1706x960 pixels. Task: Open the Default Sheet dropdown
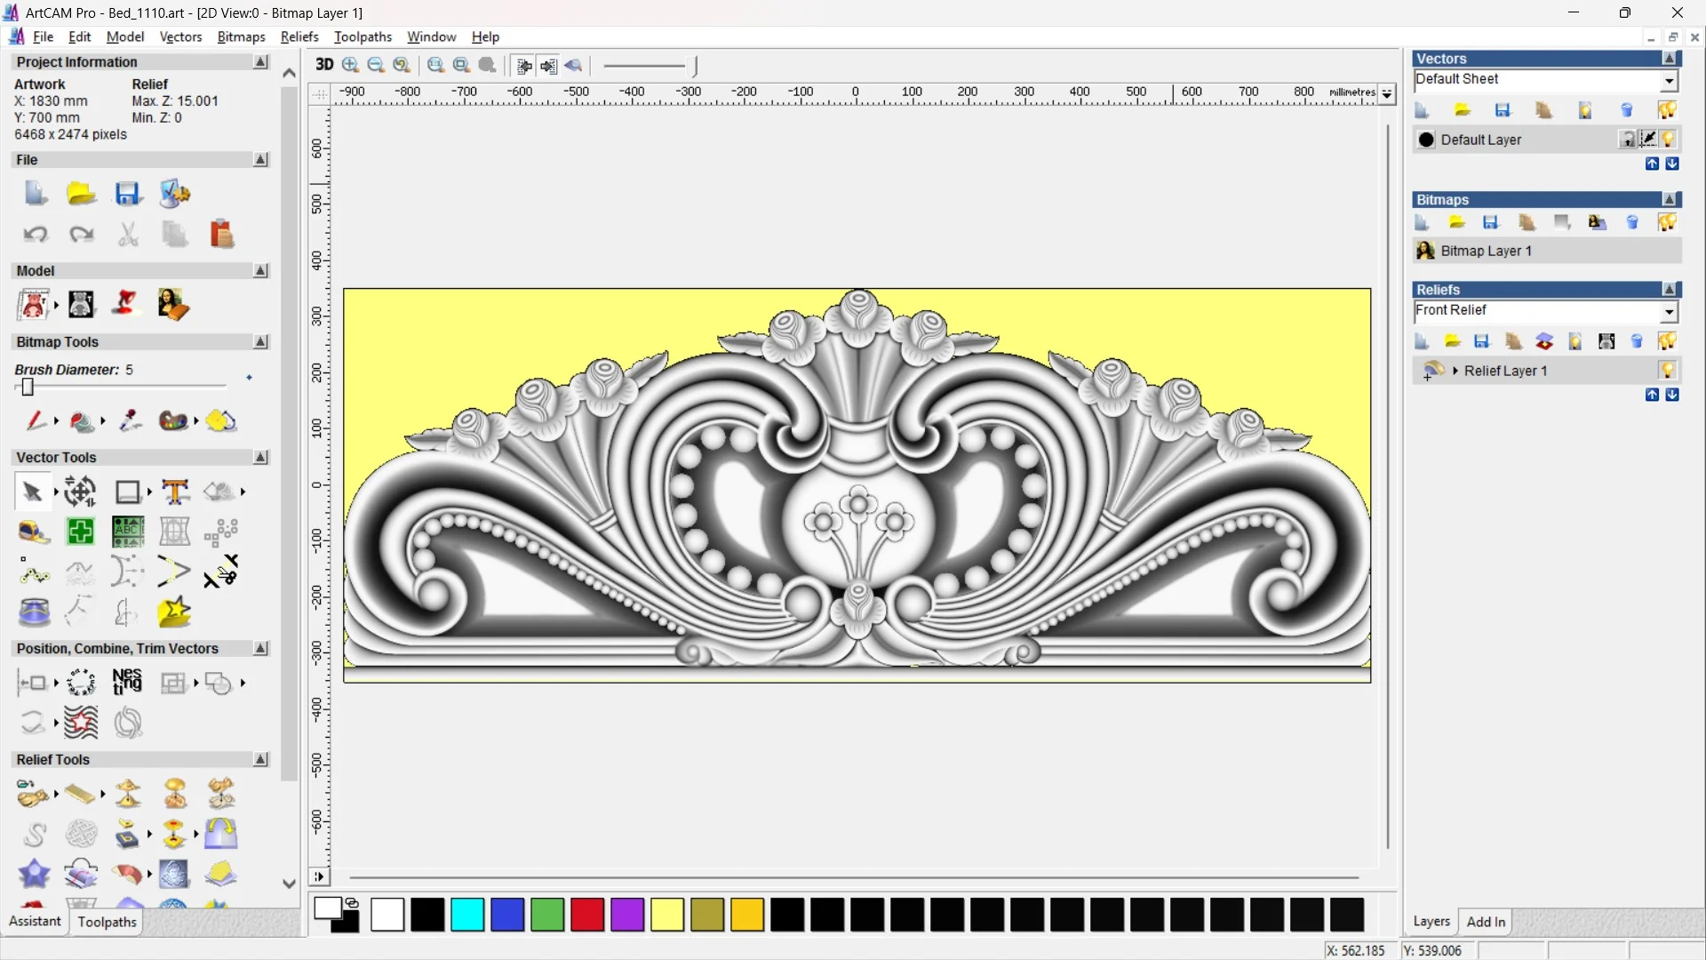click(x=1669, y=80)
